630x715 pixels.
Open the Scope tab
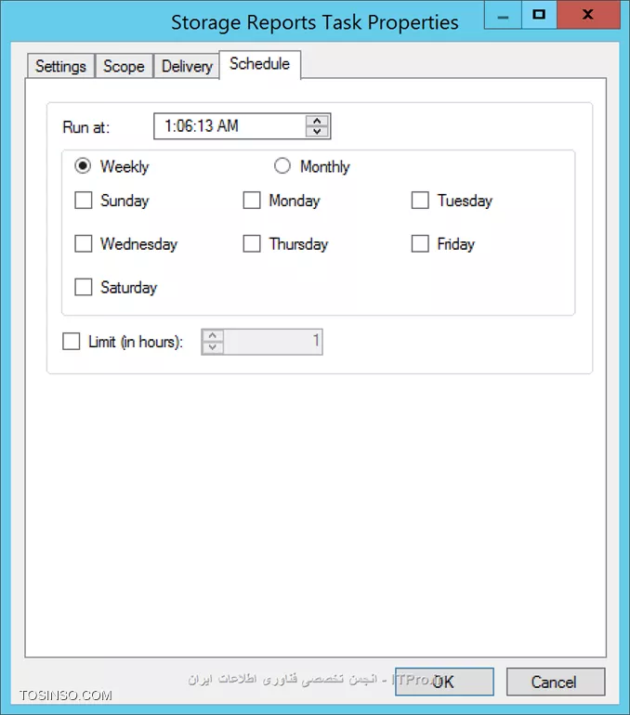pyautogui.click(x=124, y=67)
